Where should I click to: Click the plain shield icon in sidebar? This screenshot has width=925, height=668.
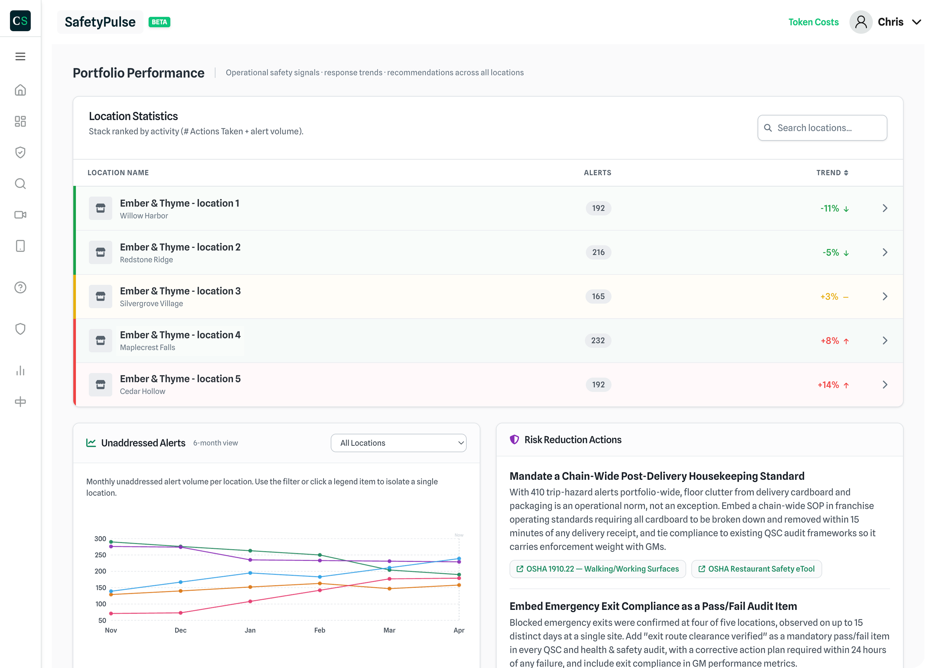click(20, 329)
